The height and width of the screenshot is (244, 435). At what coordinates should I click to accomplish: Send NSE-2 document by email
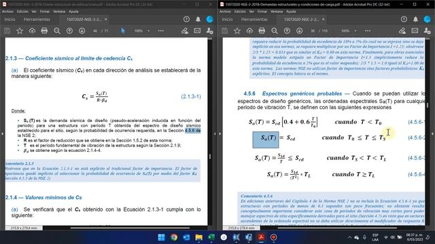point(415,30)
